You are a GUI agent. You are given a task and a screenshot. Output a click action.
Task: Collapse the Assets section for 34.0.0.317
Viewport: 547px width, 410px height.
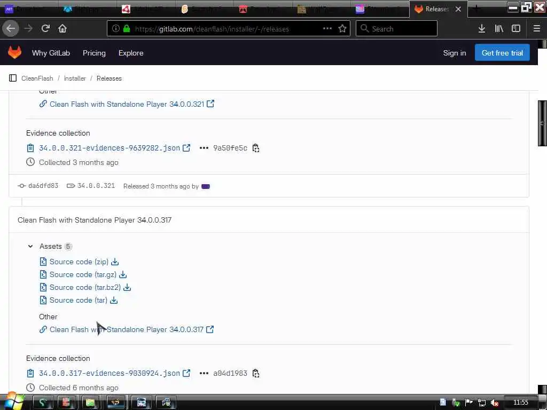pyautogui.click(x=30, y=247)
